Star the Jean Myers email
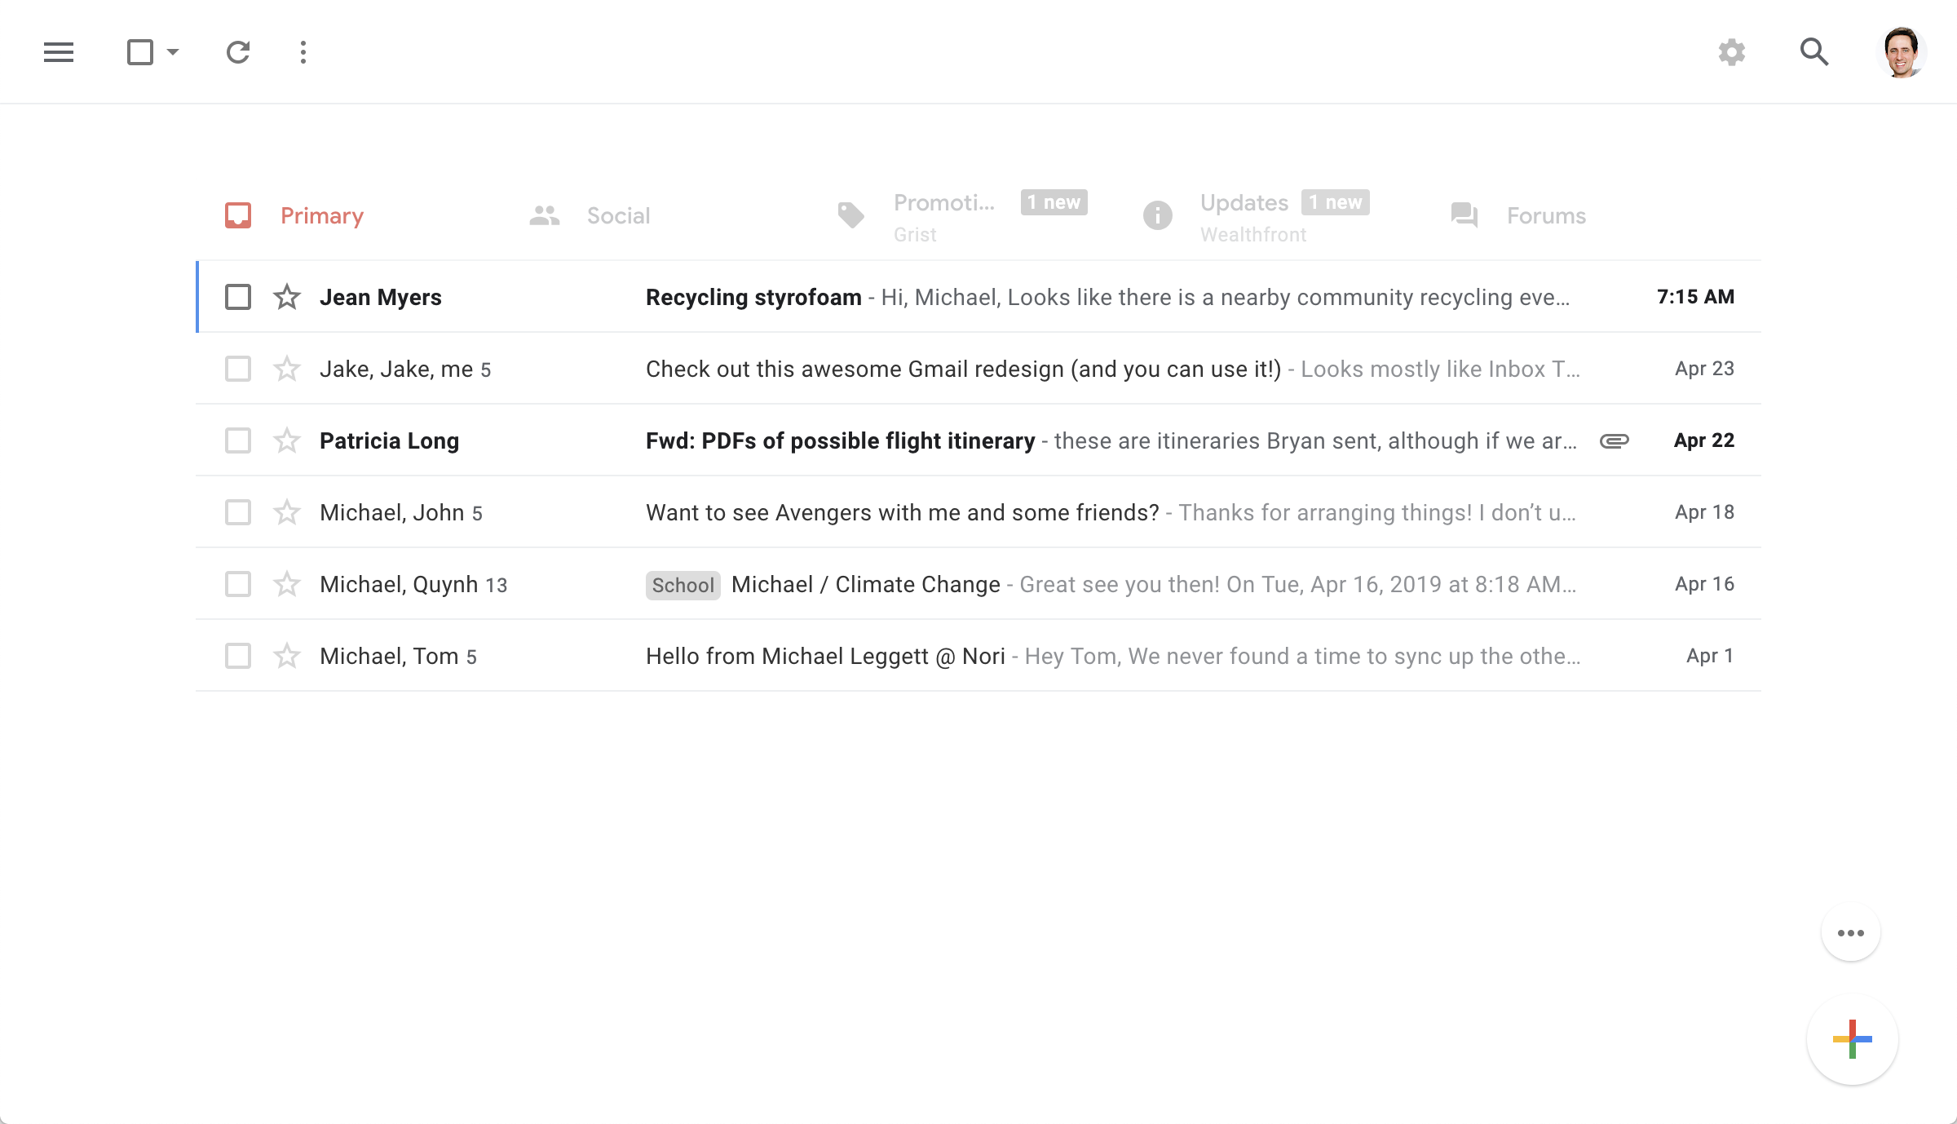Viewport: 1957px width, 1124px height. click(286, 297)
